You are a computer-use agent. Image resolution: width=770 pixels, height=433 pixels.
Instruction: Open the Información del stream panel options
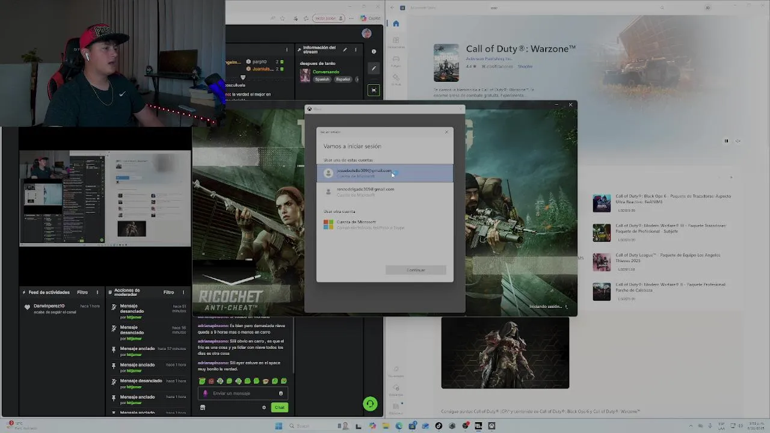355,49
